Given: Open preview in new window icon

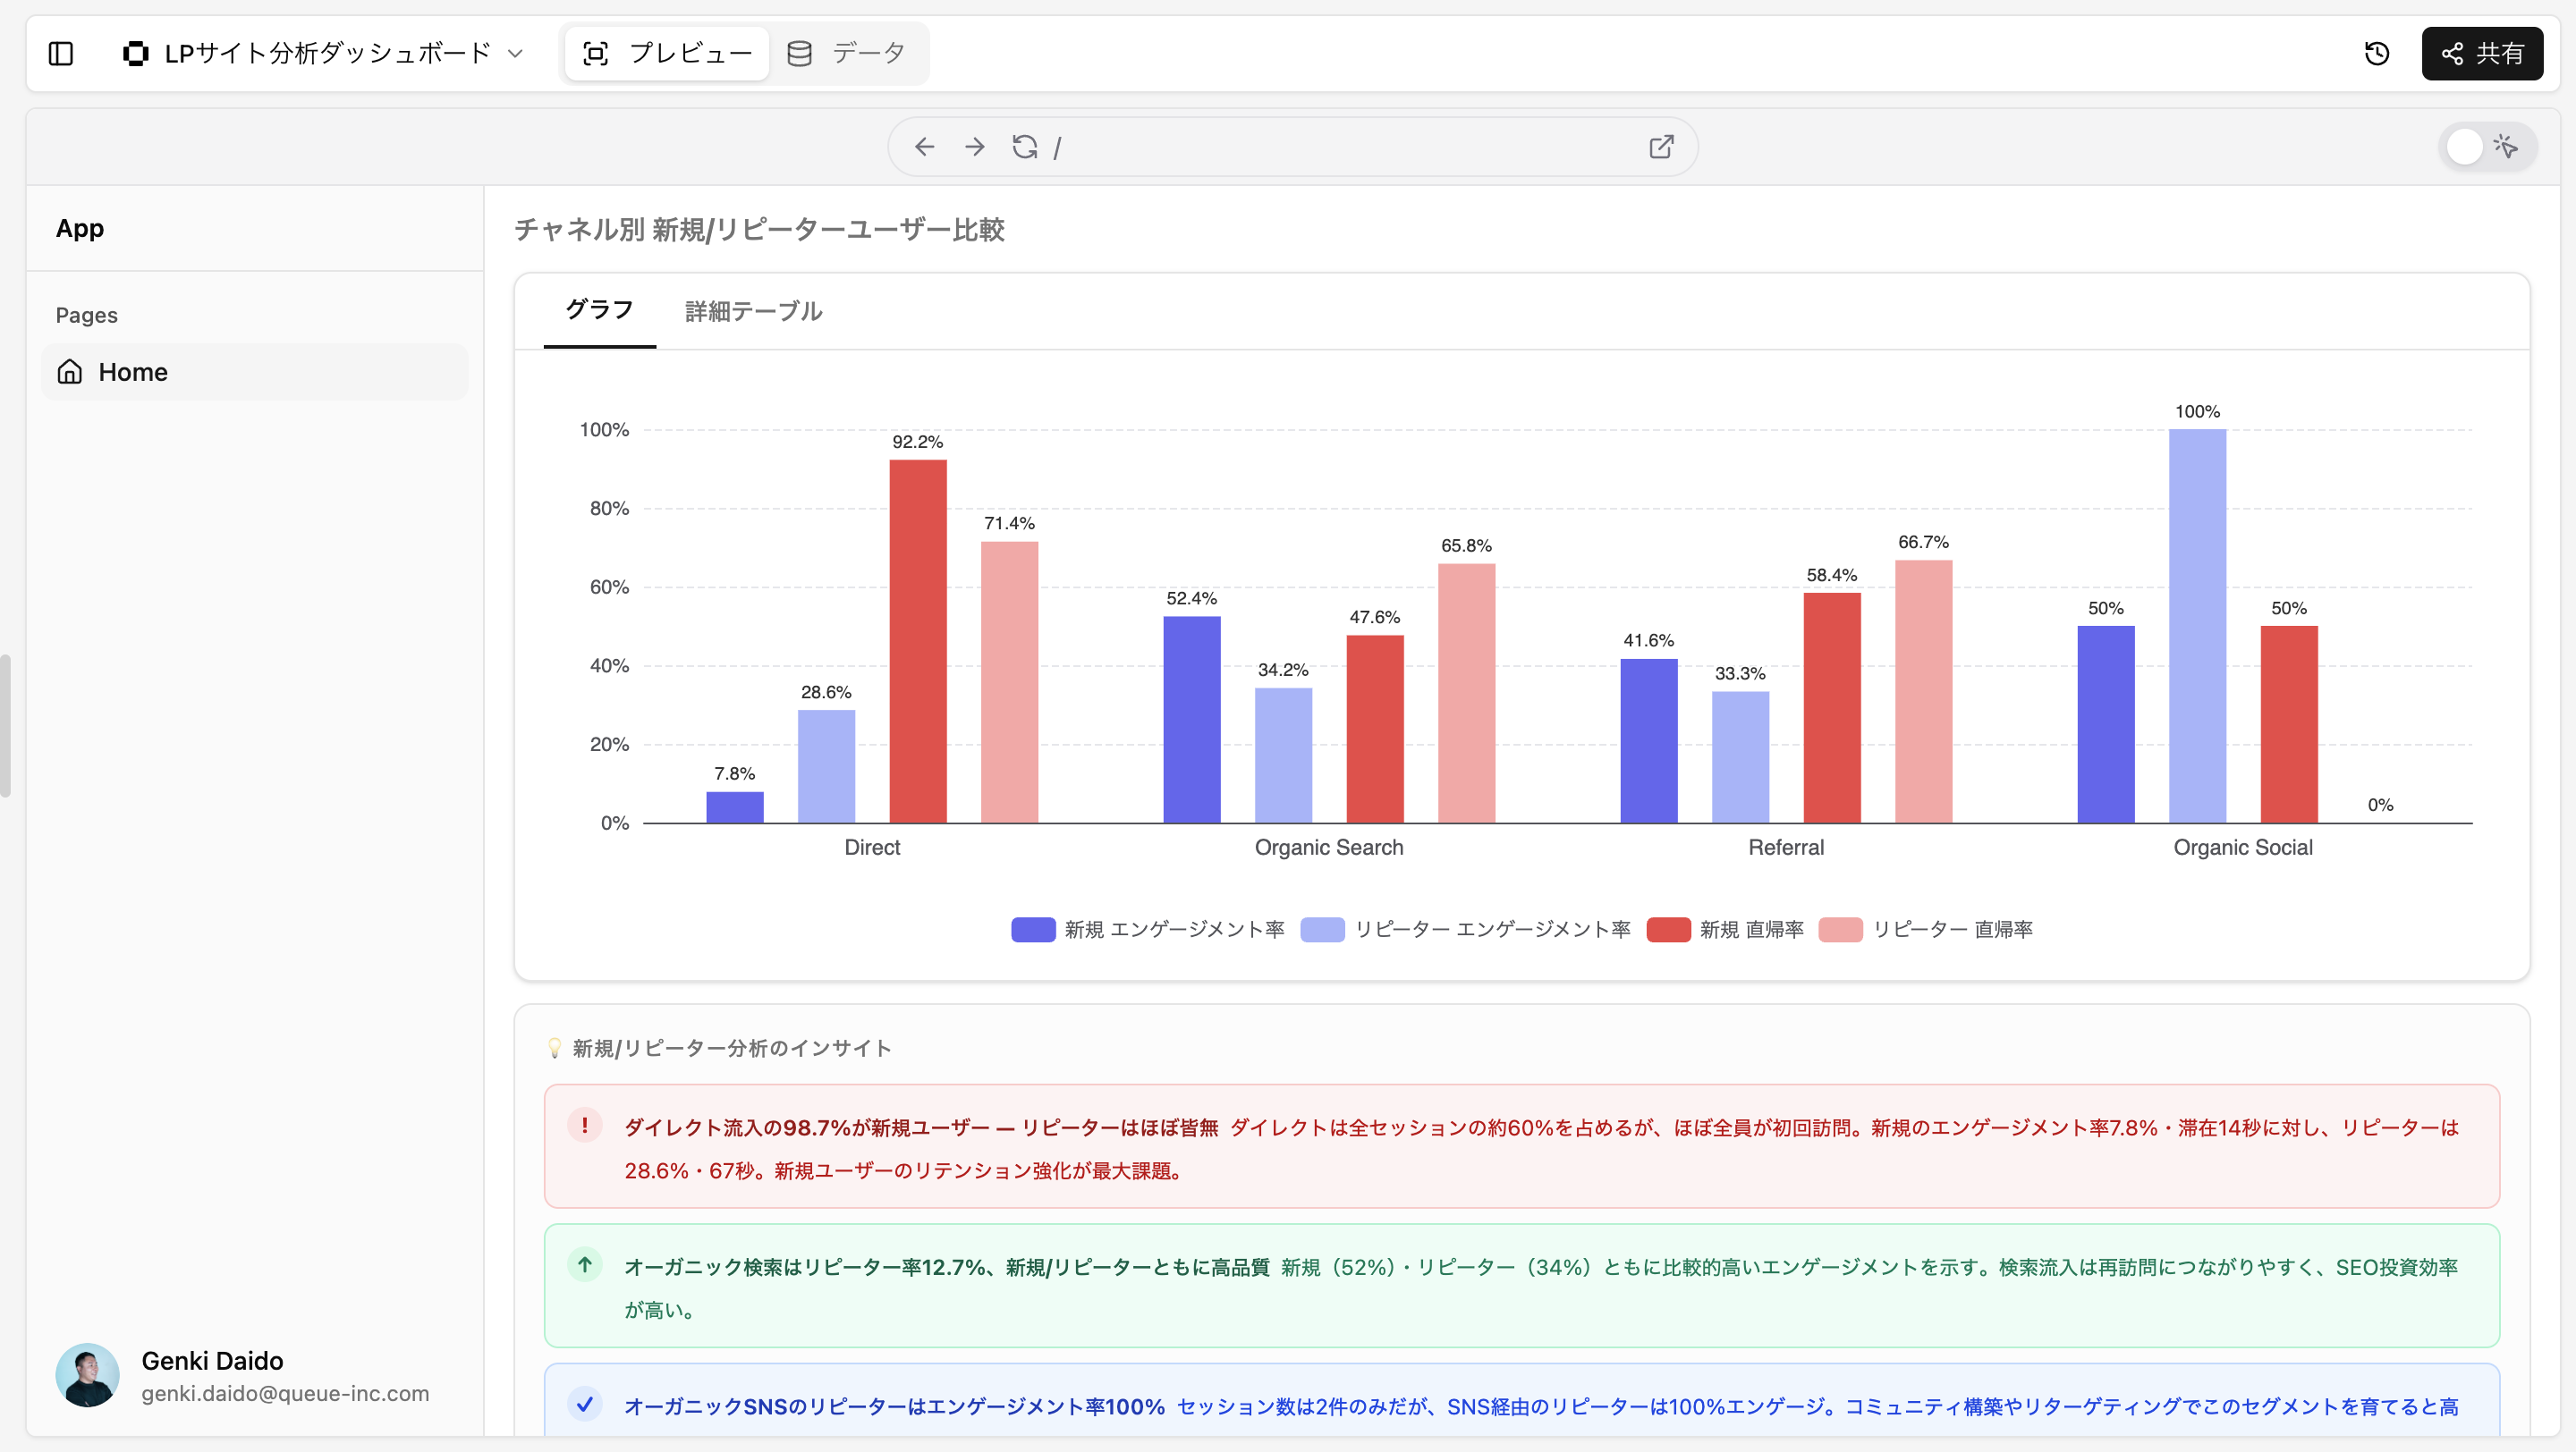Looking at the screenshot, I should point(1661,147).
